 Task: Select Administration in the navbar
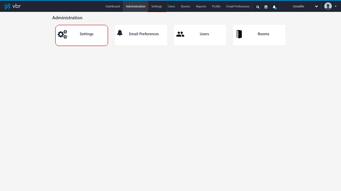pos(136,7)
